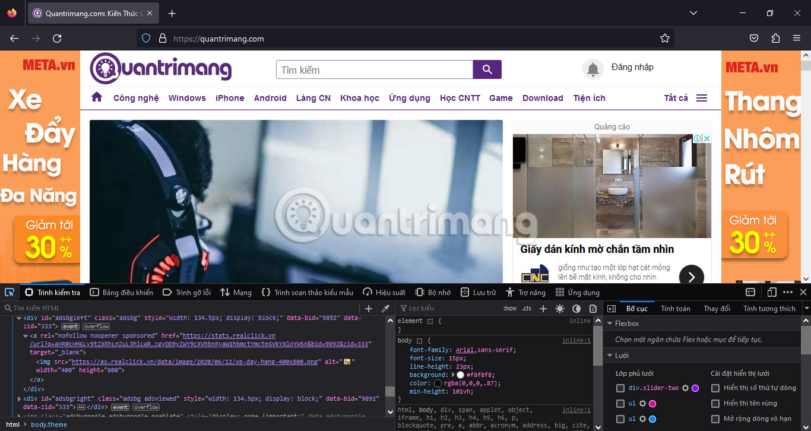Open the sidebar tabs overflow dropdown
811x431 pixels.
point(806,308)
